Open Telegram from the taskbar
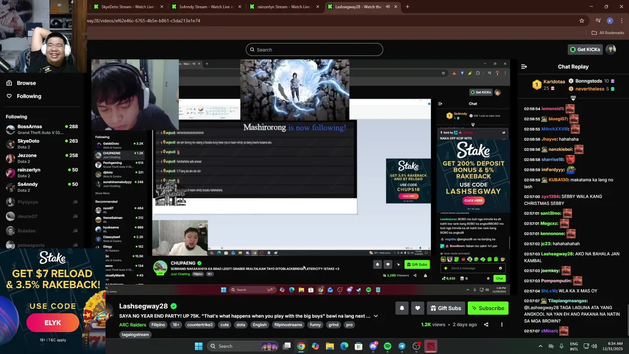This screenshot has height=354, width=629. [401, 346]
